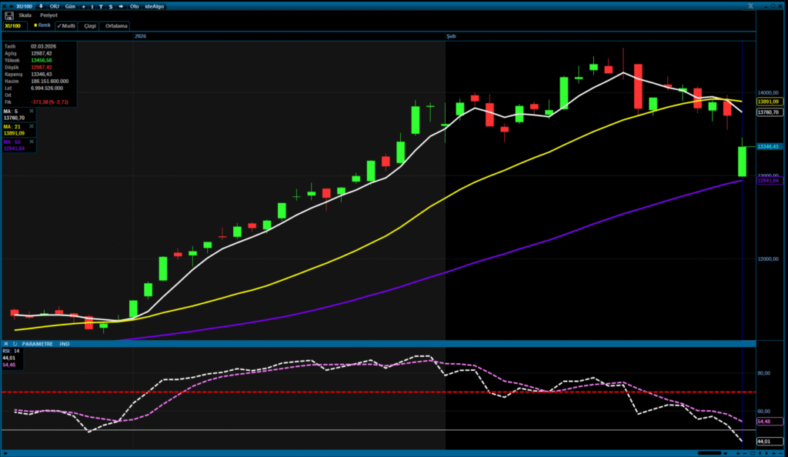788x457 pixels.
Task: Switch to the Çizgi tab
Action: click(90, 25)
